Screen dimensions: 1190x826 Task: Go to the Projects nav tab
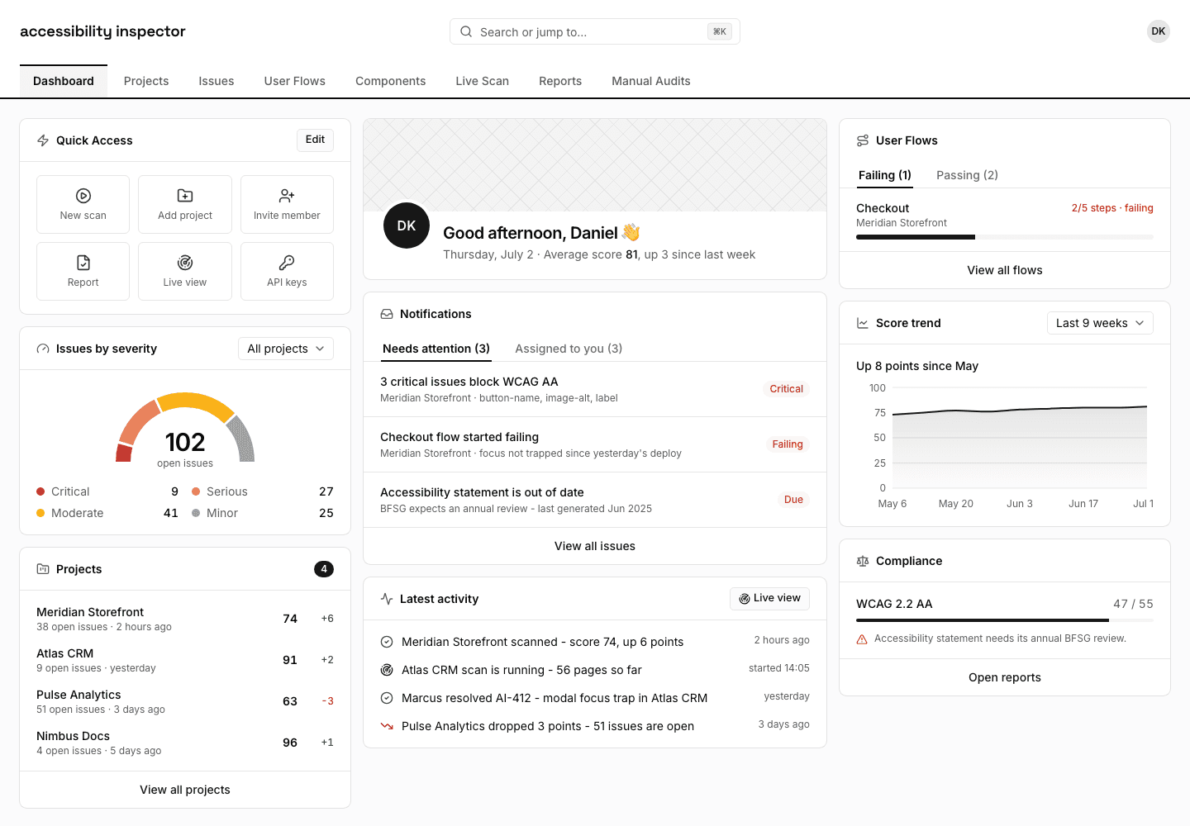pos(146,81)
